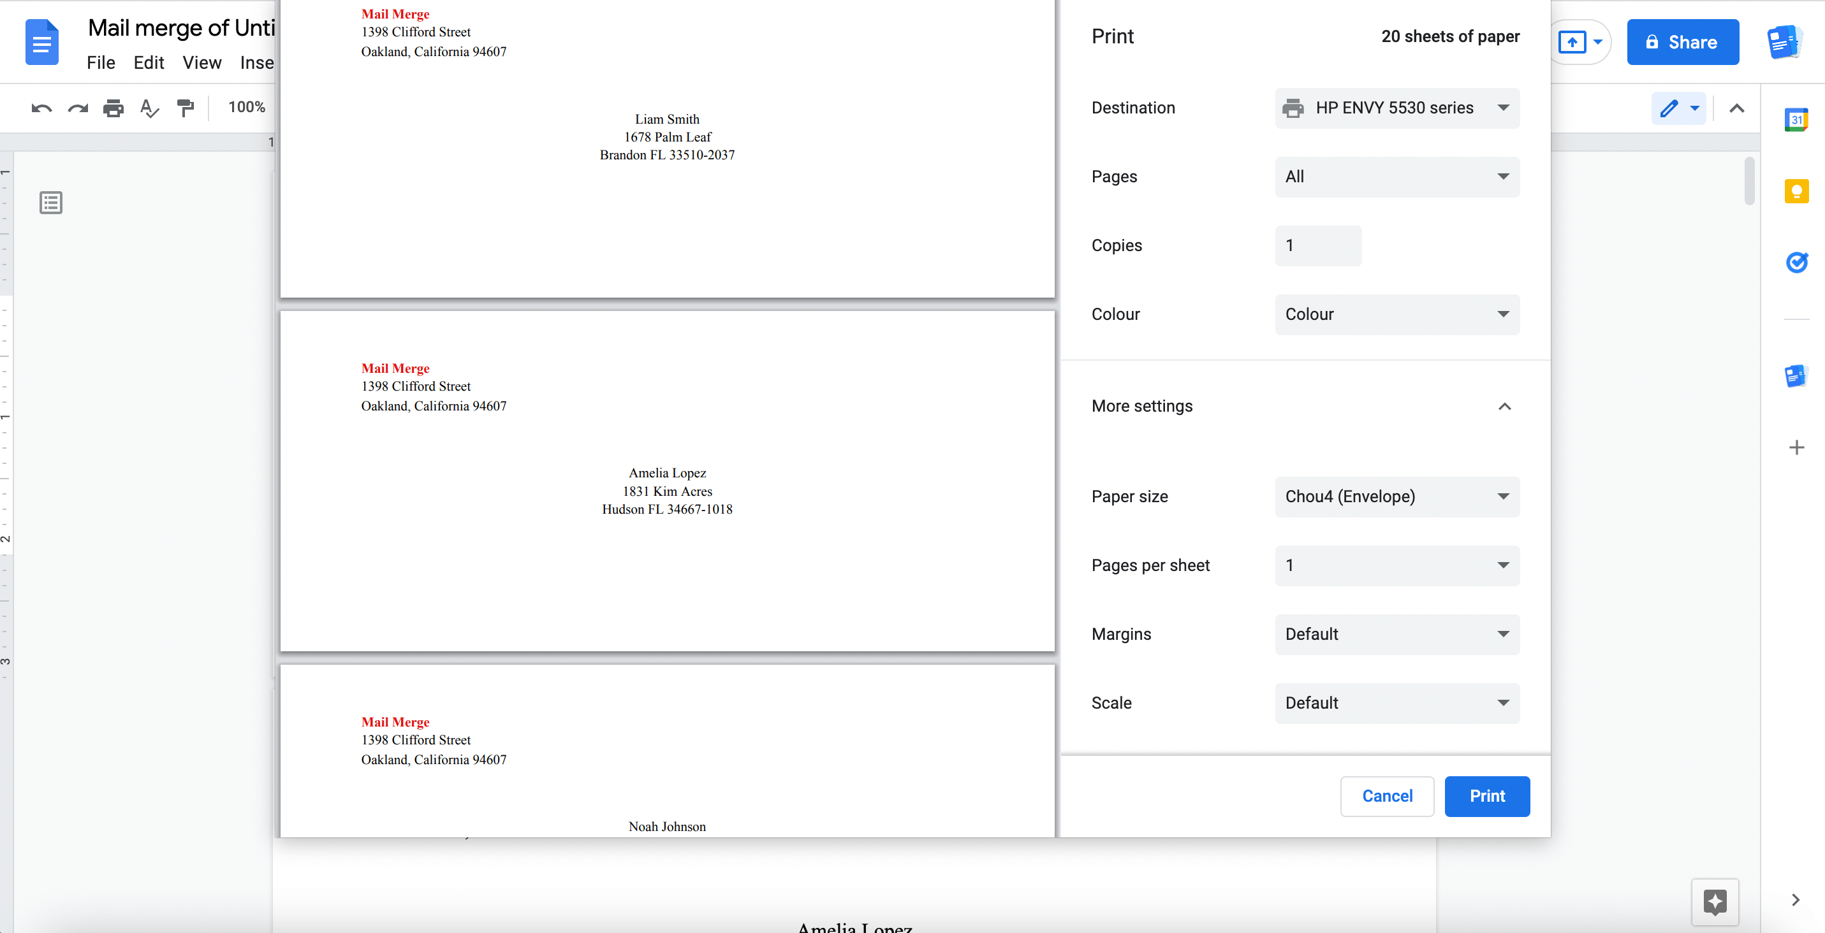Click the Copies input field
This screenshot has width=1825, height=933.
coord(1318,245)
